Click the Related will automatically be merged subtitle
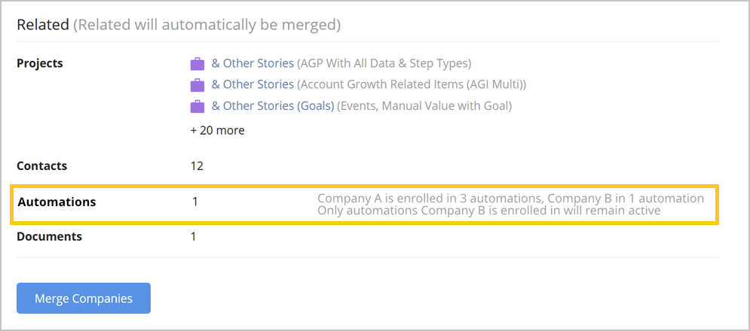The width and height of the screenshot is (750, 331). click(207, 25)
